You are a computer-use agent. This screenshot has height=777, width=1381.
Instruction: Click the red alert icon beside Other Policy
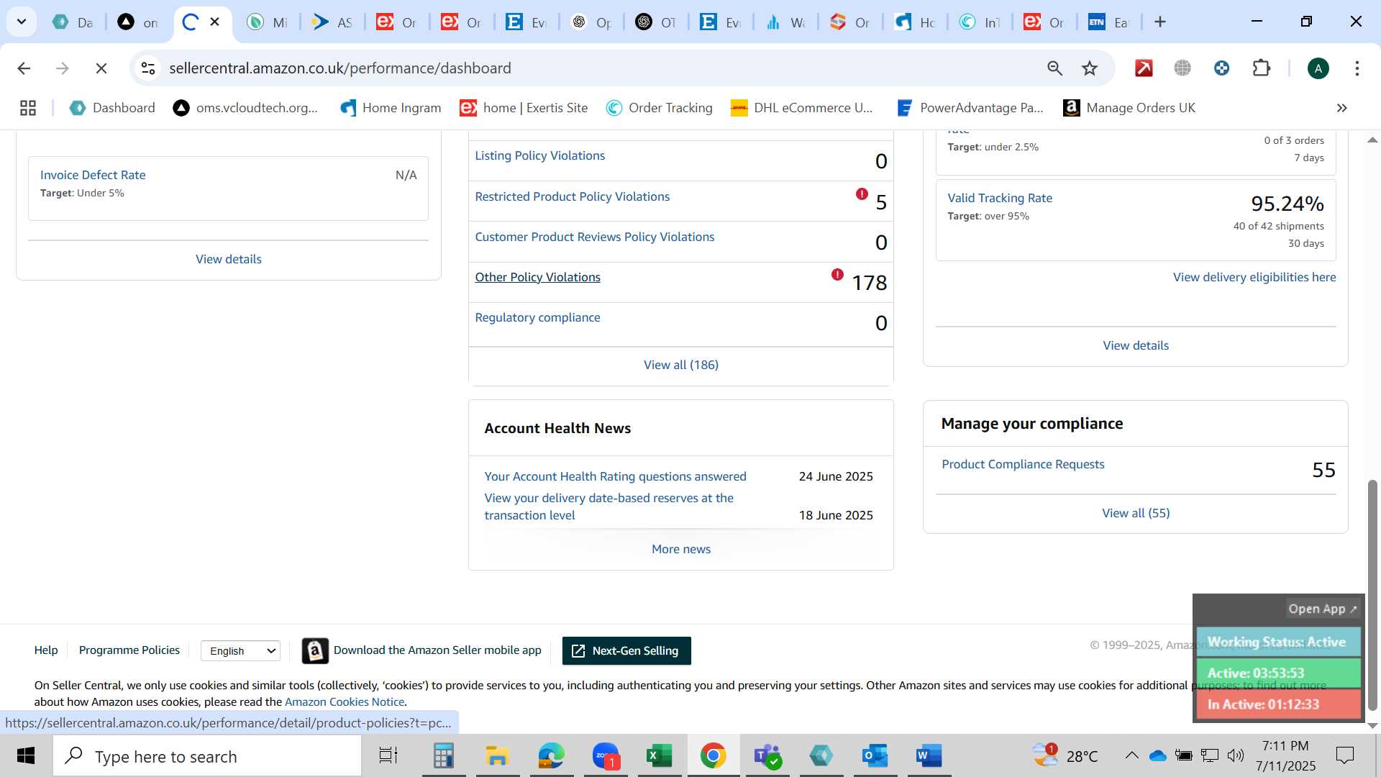837,274
